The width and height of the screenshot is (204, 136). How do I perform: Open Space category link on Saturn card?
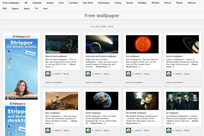[x=187, y=74]
